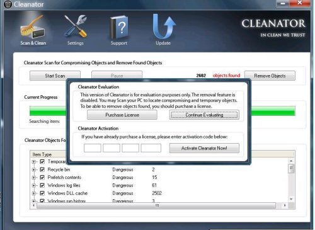The image size is (315, 230).
Task: Minimize the Cleanator window
Action: tap(283, 3)
